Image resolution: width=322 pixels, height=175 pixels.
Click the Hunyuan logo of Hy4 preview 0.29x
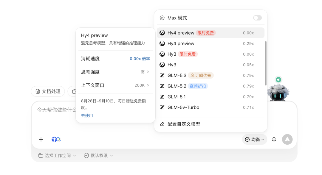point(162,43)
